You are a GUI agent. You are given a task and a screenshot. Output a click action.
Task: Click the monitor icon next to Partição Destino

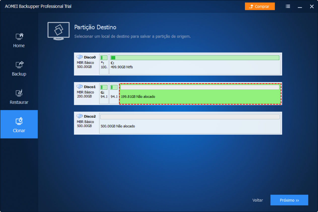(x=58, y=31)
